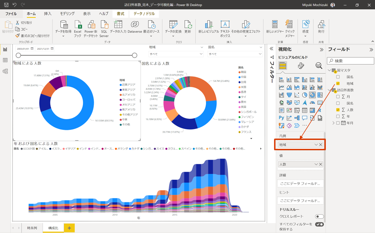Toggle すべてのフィルターを保持する switch
This screenshot has height=233, width=375.
coord(319,224)
